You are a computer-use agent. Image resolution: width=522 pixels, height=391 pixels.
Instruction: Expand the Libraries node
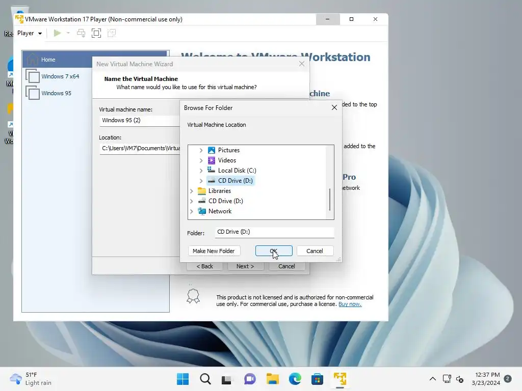[192, 191]
